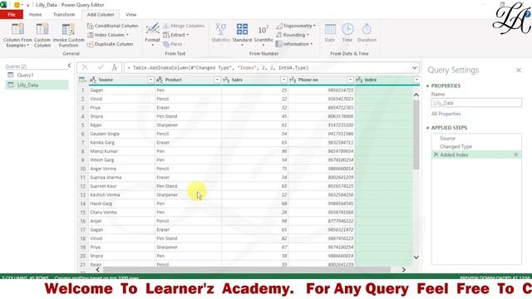Change Product column data type icon

click(x=160, y=80)
